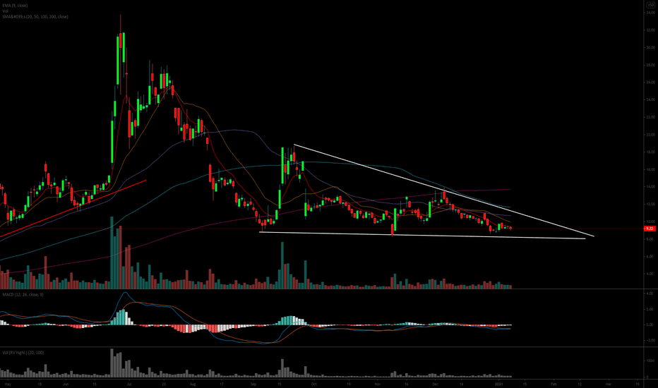
Task: Click the 6.00 price axis label
Action: click(x=650, y=256)
